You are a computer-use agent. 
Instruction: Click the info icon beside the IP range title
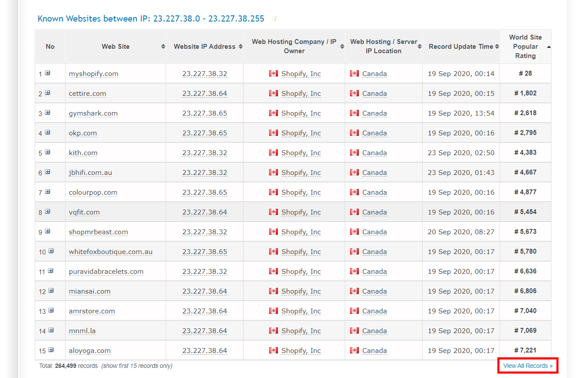[275, 19]
